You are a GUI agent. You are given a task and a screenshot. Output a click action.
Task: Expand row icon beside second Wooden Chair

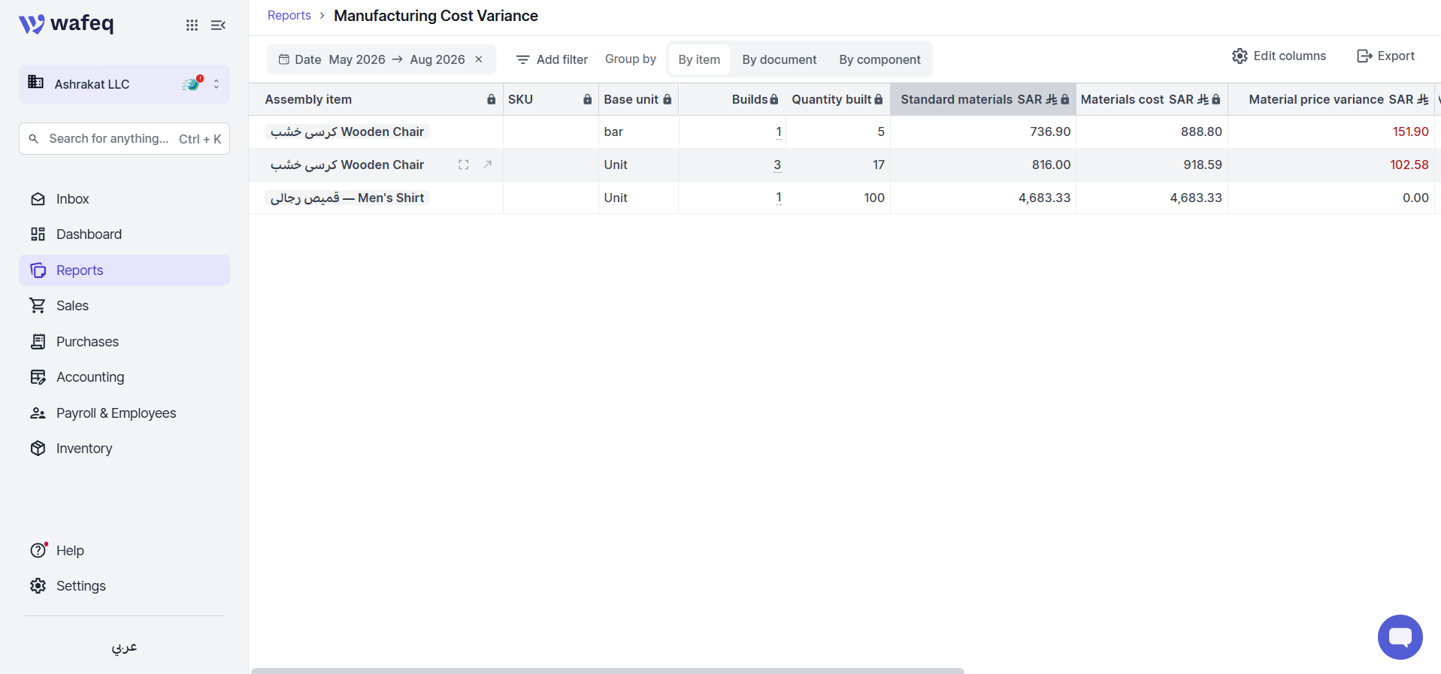(x=464, y=165)
